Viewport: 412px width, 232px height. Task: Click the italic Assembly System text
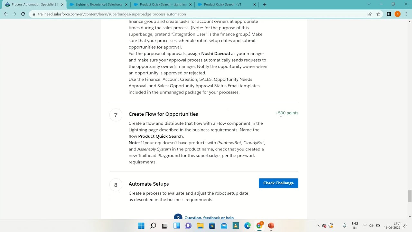(x=154, y=149)
